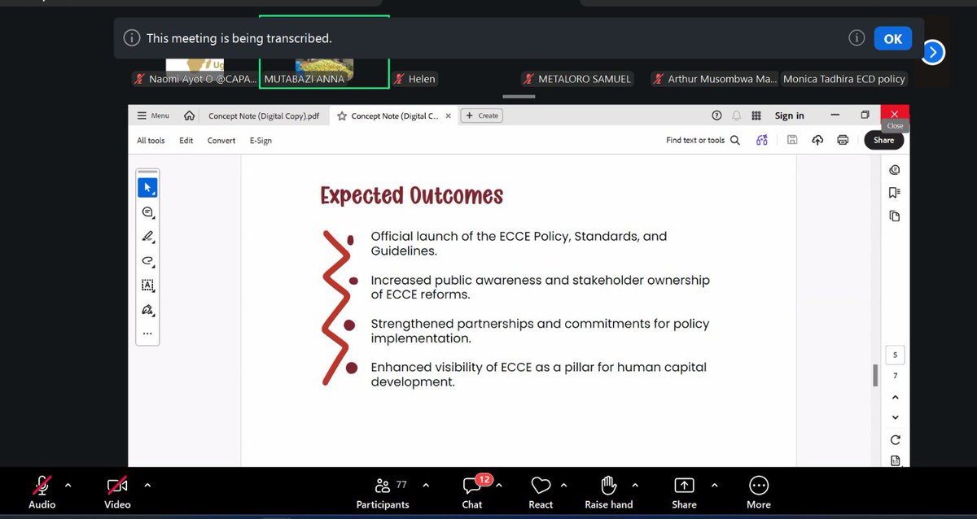Open the Edit tab in Acrobat
This screenshot has height=519, width=977.
click(186, 141)
